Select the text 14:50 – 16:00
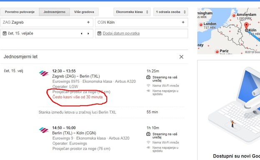 64,128
